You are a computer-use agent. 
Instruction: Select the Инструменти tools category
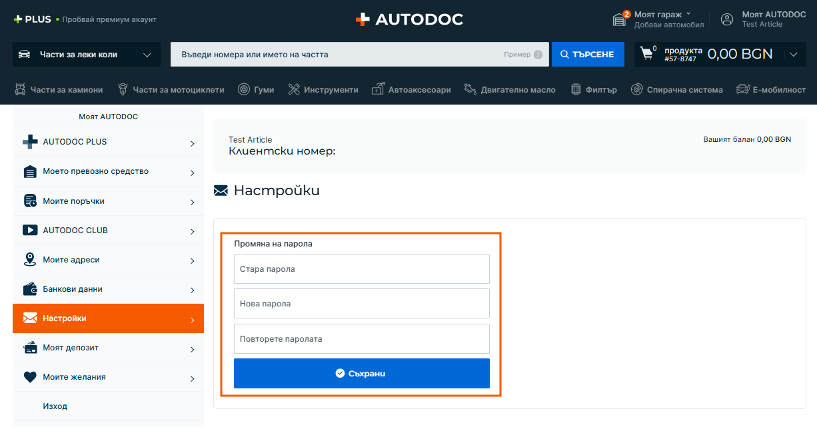323,89
